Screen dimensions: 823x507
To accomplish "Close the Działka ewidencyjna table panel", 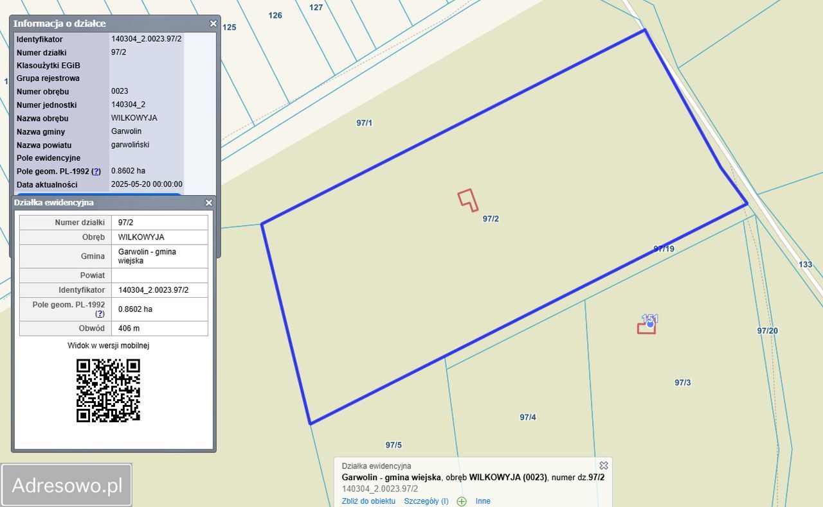I will [208, 203].
